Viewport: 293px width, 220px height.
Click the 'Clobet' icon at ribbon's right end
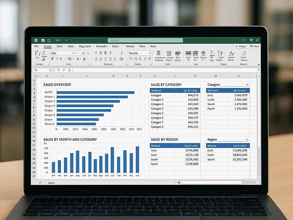click(x=243, y=53)
